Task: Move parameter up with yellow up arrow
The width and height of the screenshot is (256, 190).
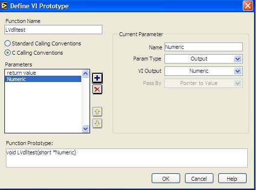Action: (97, 112)
